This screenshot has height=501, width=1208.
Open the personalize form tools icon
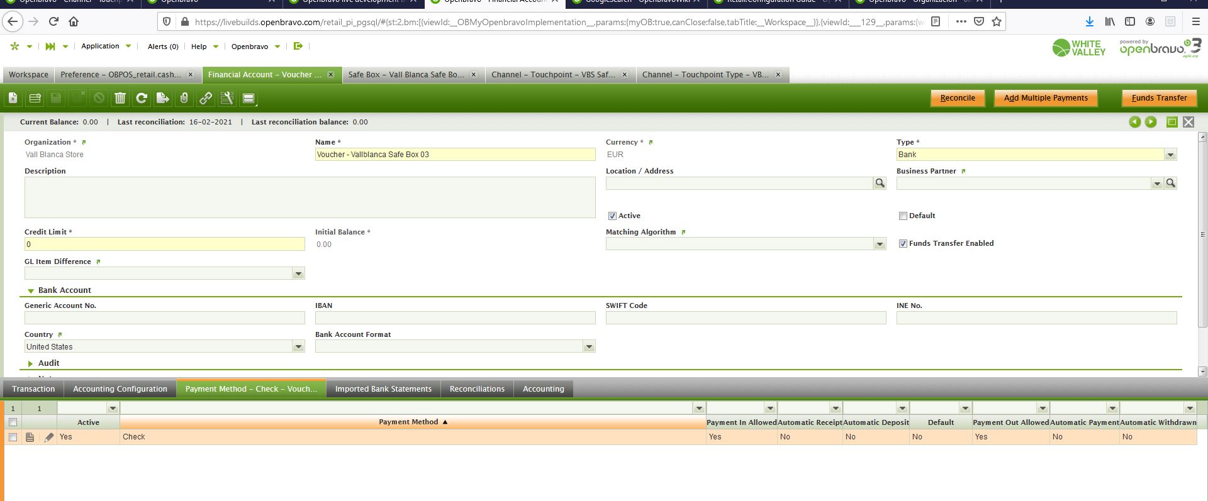point(227,98)
